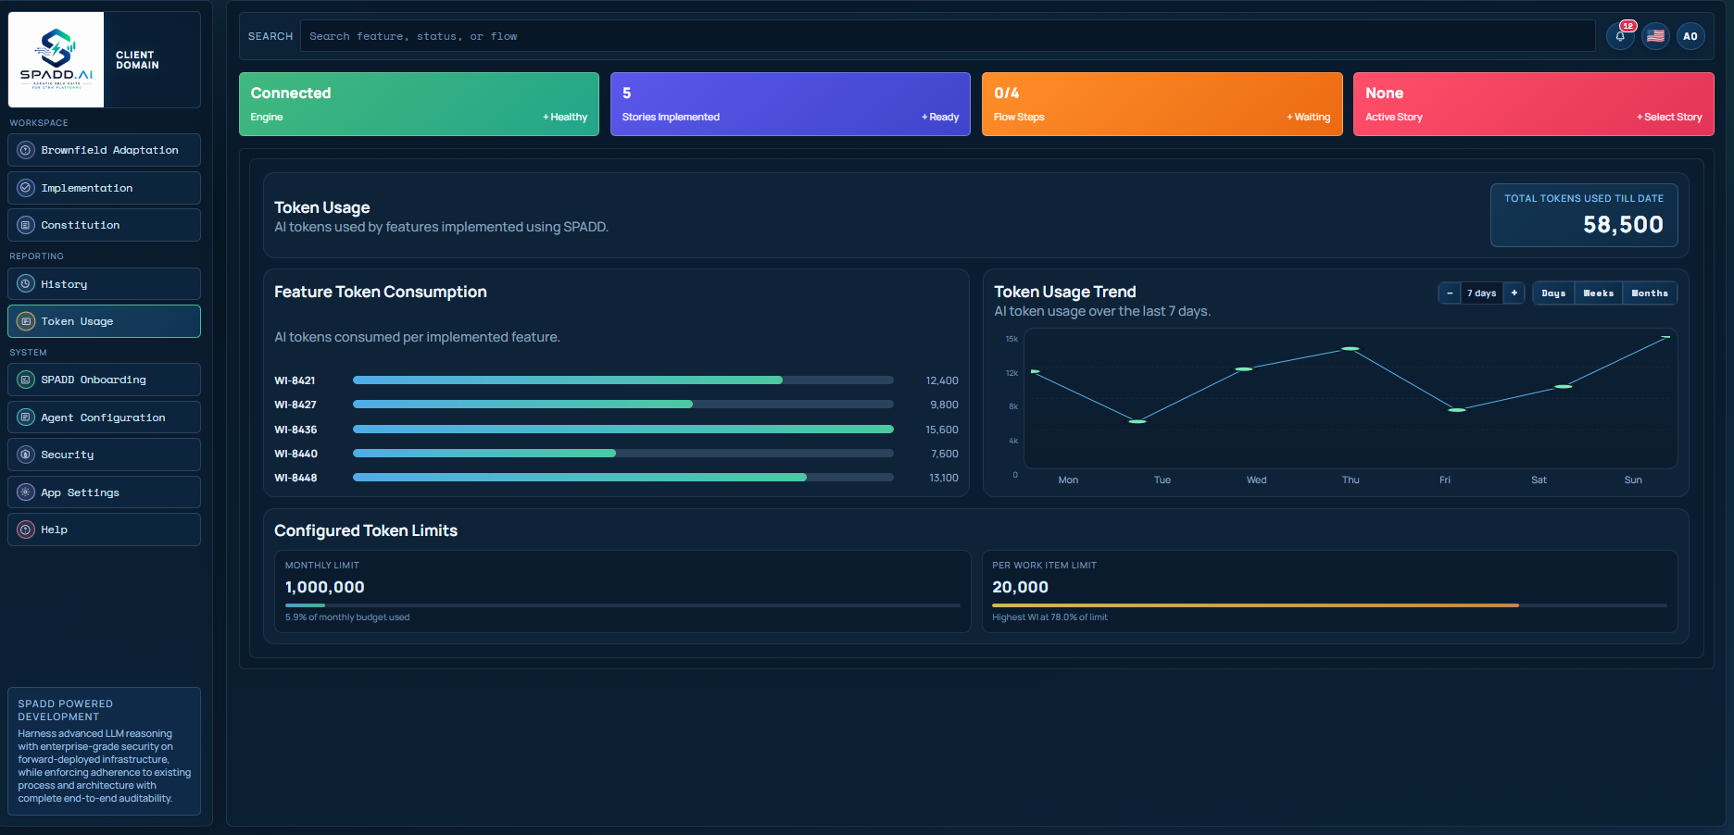
Task: Select Token Usage in sidebar
Action: (x=104, y=321)
